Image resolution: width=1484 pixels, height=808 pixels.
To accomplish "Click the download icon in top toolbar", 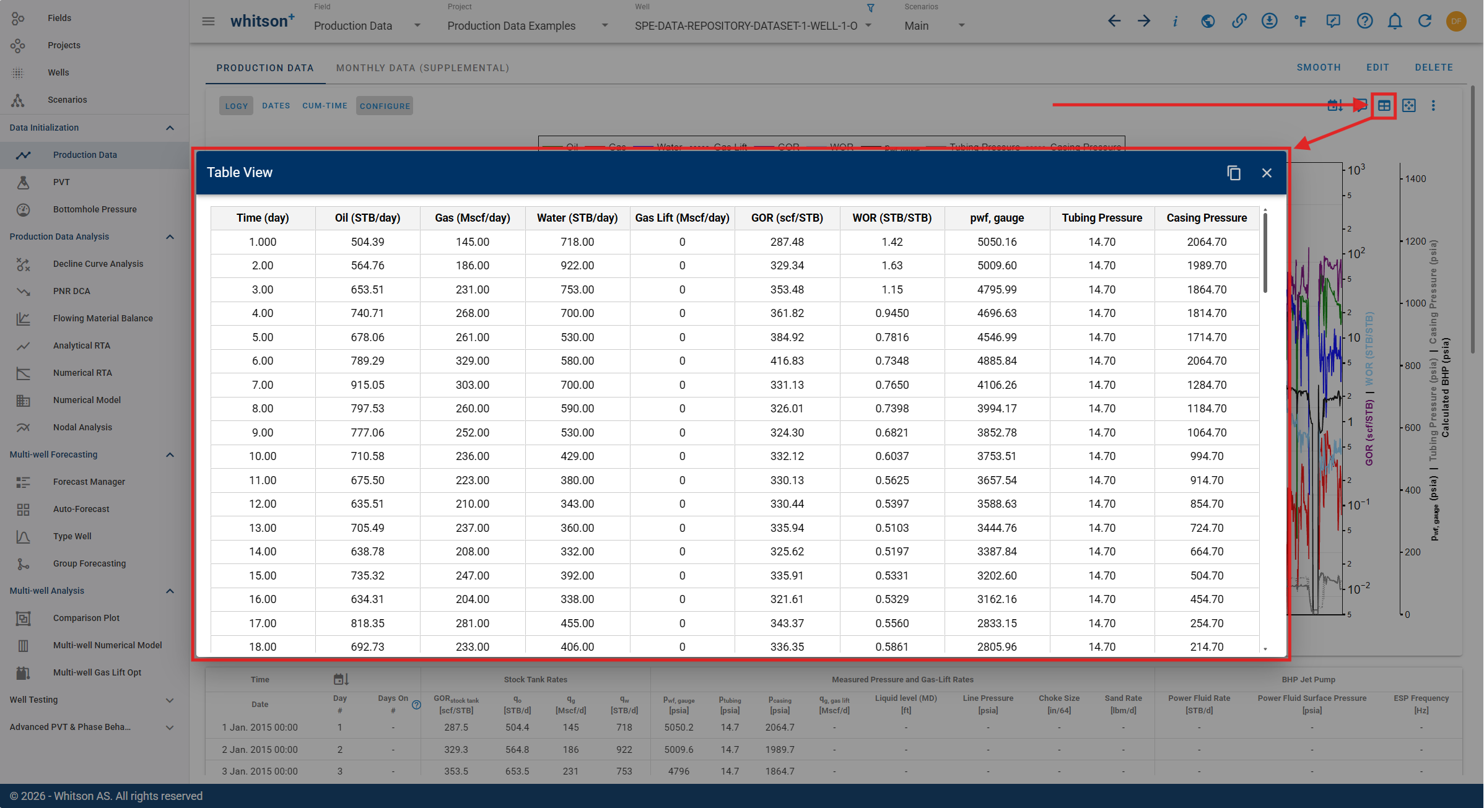I will coord(1269,22).
